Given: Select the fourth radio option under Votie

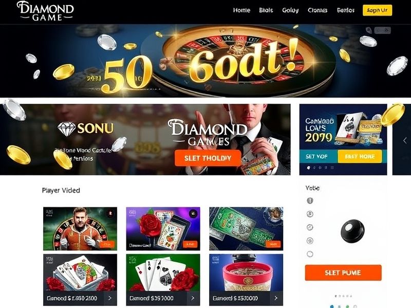Looking at the screenshot, I should point(310,241).
